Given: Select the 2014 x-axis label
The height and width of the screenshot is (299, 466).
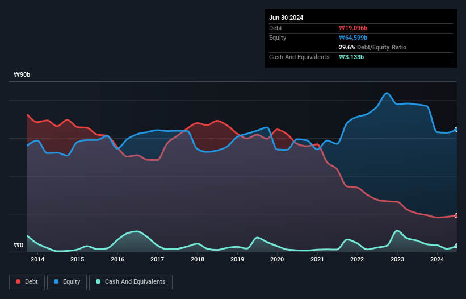Looking at the screenshot, I should click(x=37, y=259).
